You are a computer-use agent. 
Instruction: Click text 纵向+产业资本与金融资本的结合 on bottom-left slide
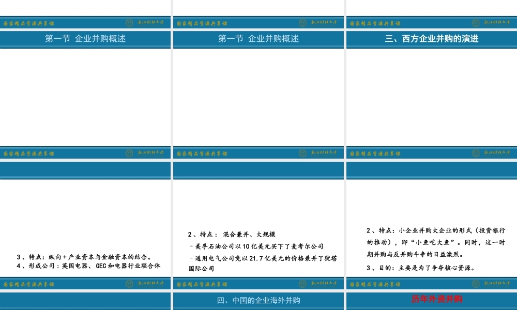pyautogui.click(x=85, y=255)
